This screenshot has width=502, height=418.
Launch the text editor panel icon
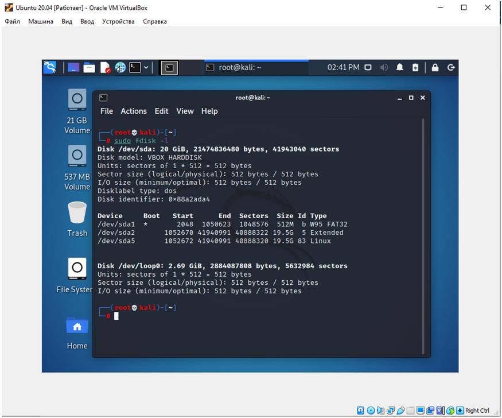pyautogui.click(x=105, y=67)
